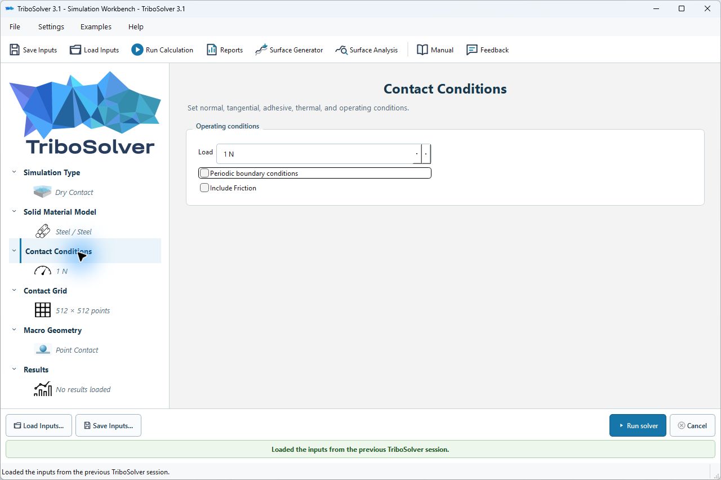Open the Manual from the toolbar

(435, 50)
